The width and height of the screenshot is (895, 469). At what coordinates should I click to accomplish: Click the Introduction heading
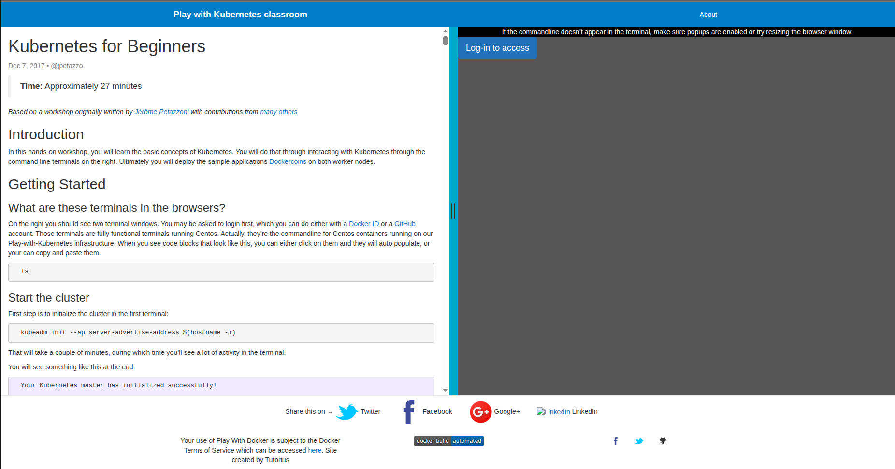pos(46,134)
